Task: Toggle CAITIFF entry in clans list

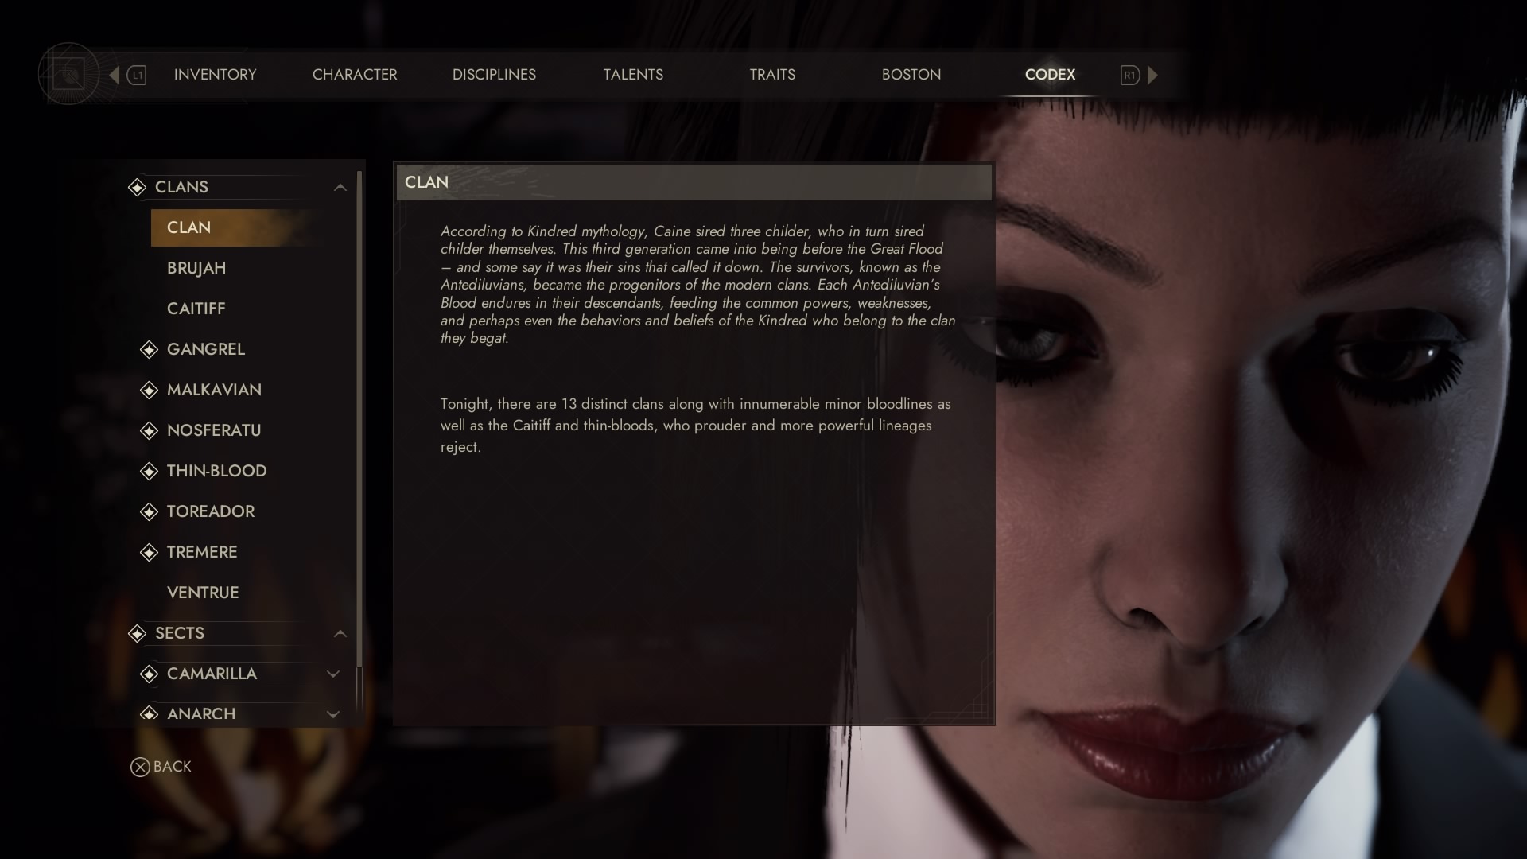Action: (195, 307)
